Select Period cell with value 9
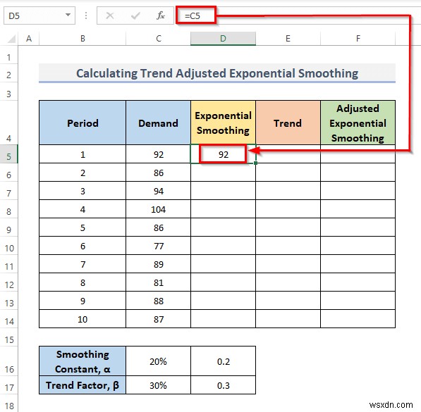421x412 pixels. pyautogui.click(x=83, y=301)
